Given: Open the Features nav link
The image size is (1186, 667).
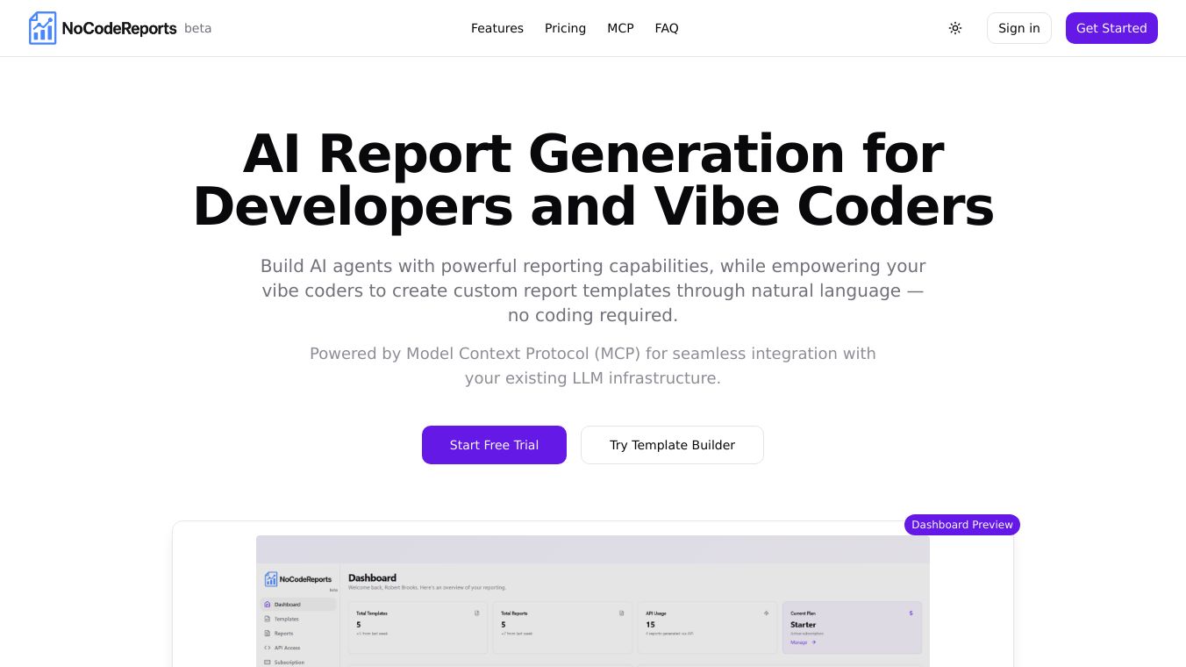Looking at the screenshot, I should pyautogui.click(x=497, y=28).
